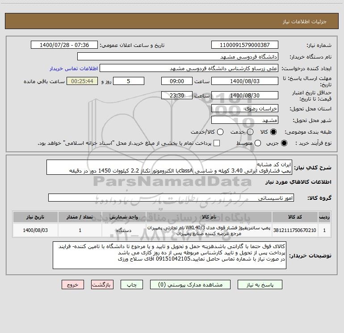Image resolution: width=344 pixels, height=333 pixels.
Task: Click the نام کالا column header
Action: [209, 217]
